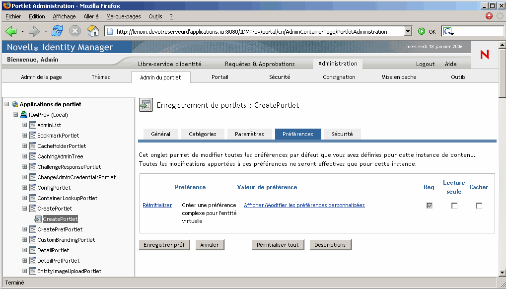Switch to the Général tab
Screen dimensions: 506x289
[160, 134]
